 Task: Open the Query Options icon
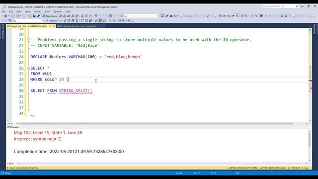tap(73, 20)
